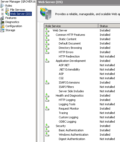
Task: Click the Features node icon
Action: click(x=2, y=18)
